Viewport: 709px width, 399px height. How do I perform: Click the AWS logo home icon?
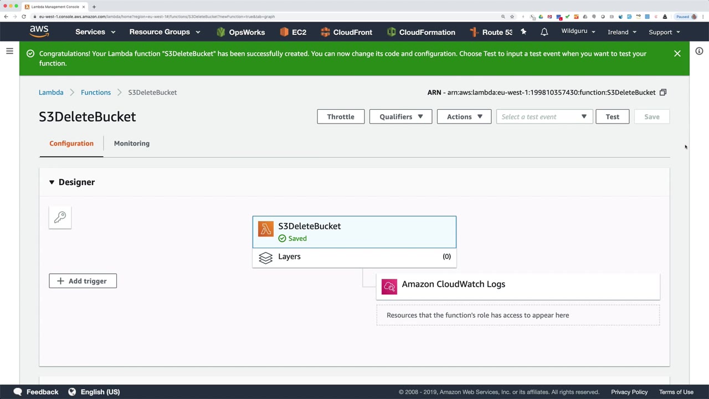pos(39,32)
